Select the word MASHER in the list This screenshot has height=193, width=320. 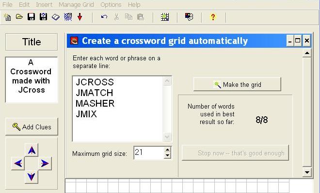tap(95, 103)
